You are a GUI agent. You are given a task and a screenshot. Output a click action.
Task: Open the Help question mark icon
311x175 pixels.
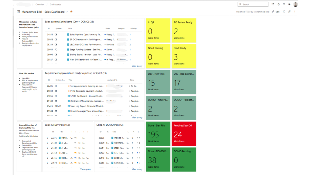click(284, 4)
